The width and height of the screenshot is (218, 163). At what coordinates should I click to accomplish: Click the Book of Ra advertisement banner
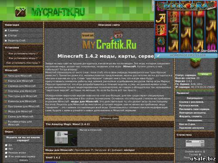click(186, 27)
